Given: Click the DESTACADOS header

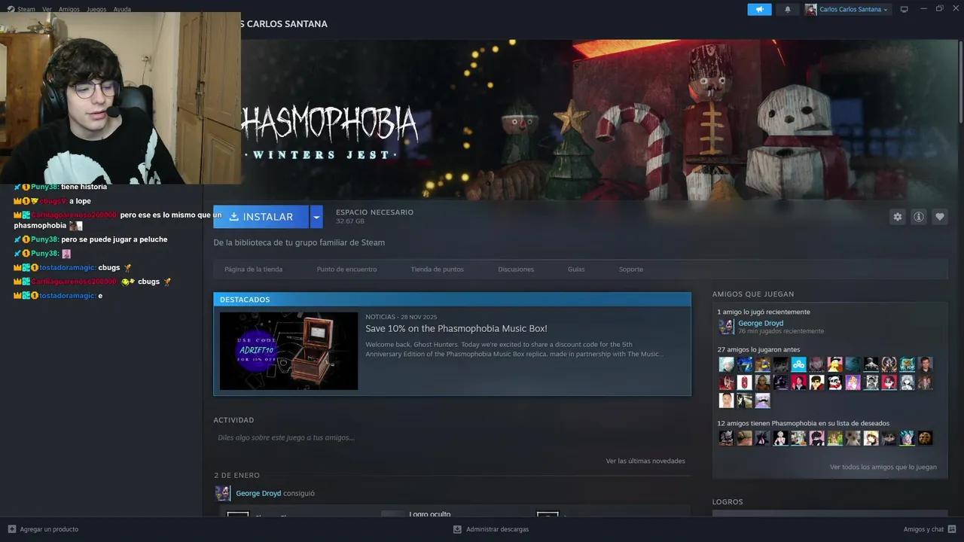Looking at the screenshot, I should [x=245, y=300].
